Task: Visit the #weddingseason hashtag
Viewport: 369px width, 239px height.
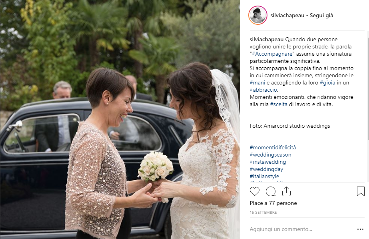Action: point(270,155)
